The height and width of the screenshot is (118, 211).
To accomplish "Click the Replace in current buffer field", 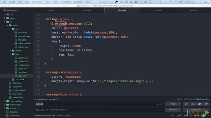I will (99, 110).
